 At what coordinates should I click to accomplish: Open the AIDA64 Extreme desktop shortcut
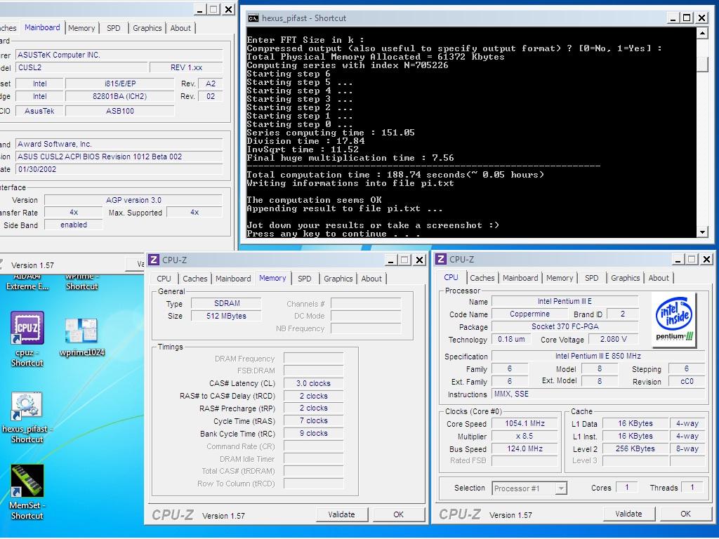(27, 282)
